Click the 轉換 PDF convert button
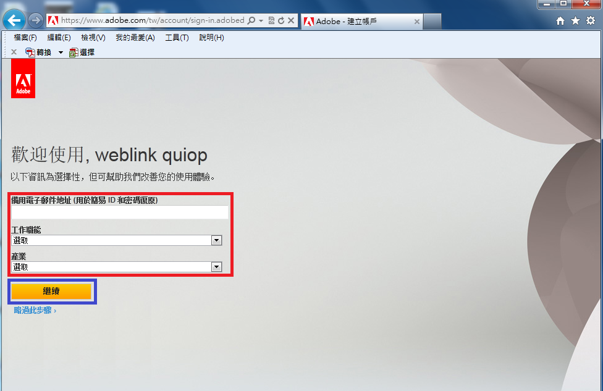This screenshot has width=603, height=391. click(x=38, y=53)
